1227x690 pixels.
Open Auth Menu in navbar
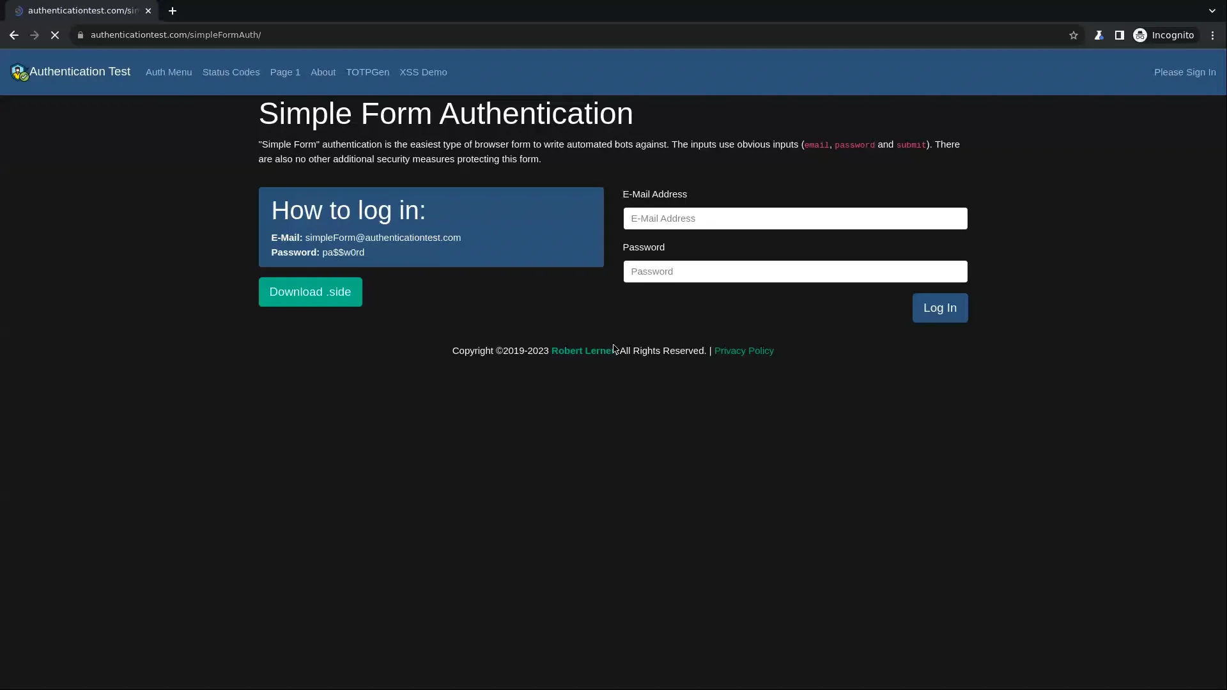tap(169, 72)
